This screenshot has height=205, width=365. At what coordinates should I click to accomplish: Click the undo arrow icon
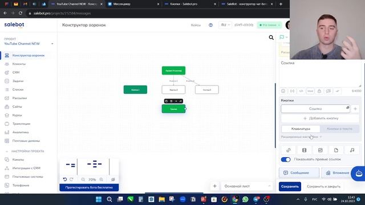point(65,179)
